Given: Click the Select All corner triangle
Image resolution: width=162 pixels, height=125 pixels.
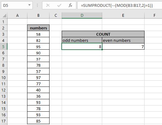Looking at the screenshot, I should click(x=4, y=16).
